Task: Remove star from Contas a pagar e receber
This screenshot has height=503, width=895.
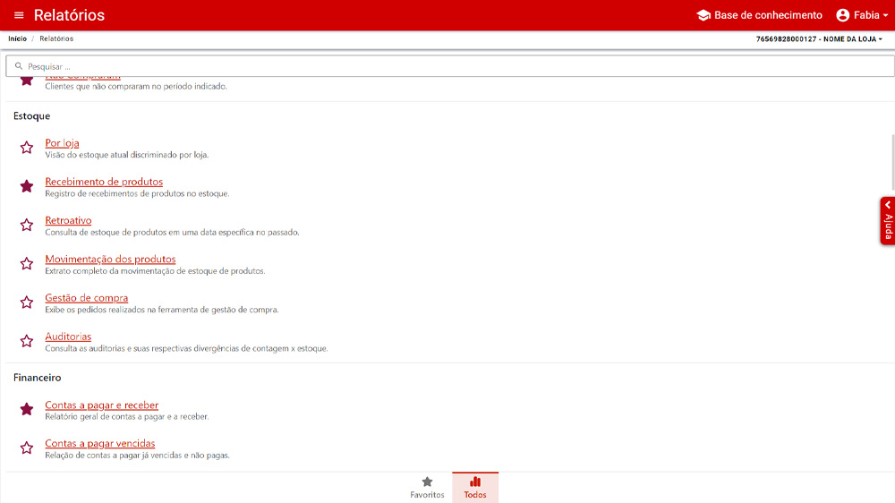Action: 27,409
